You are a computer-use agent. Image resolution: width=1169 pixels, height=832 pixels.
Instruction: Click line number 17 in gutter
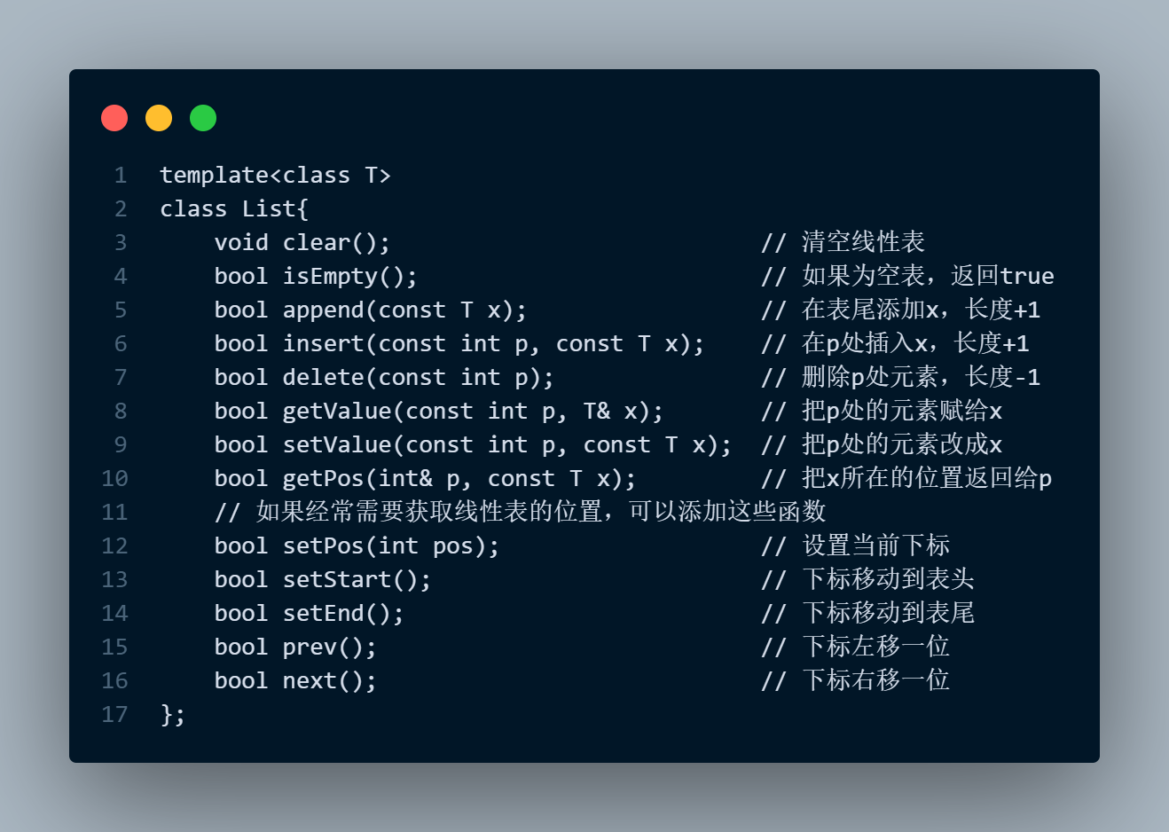(114, 715)
